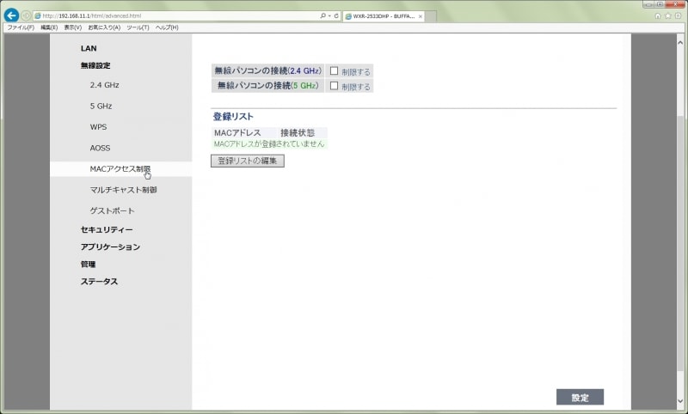Open the ゲストポート settings page
This screenshot has height=414, width=688.
(x=112, y=210)
